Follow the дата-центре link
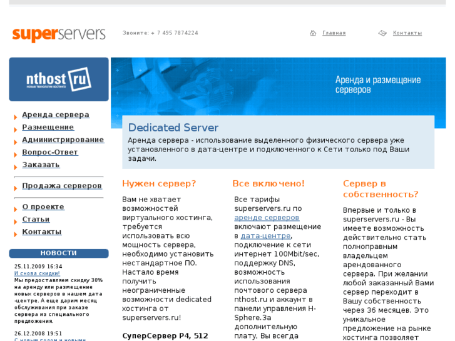Image resolution: width=455 pixels, height=341 pixels. (x=265, y=236)
